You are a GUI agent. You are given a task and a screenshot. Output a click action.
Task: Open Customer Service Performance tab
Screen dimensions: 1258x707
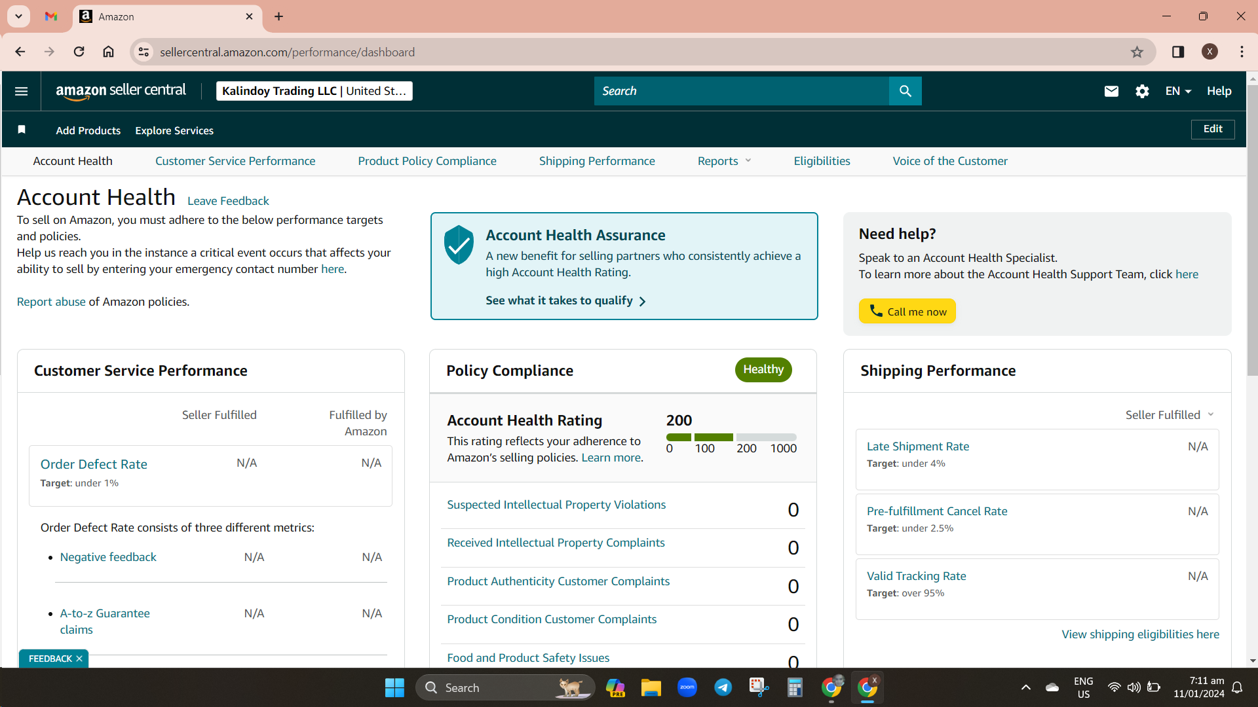tap(235, 161)
